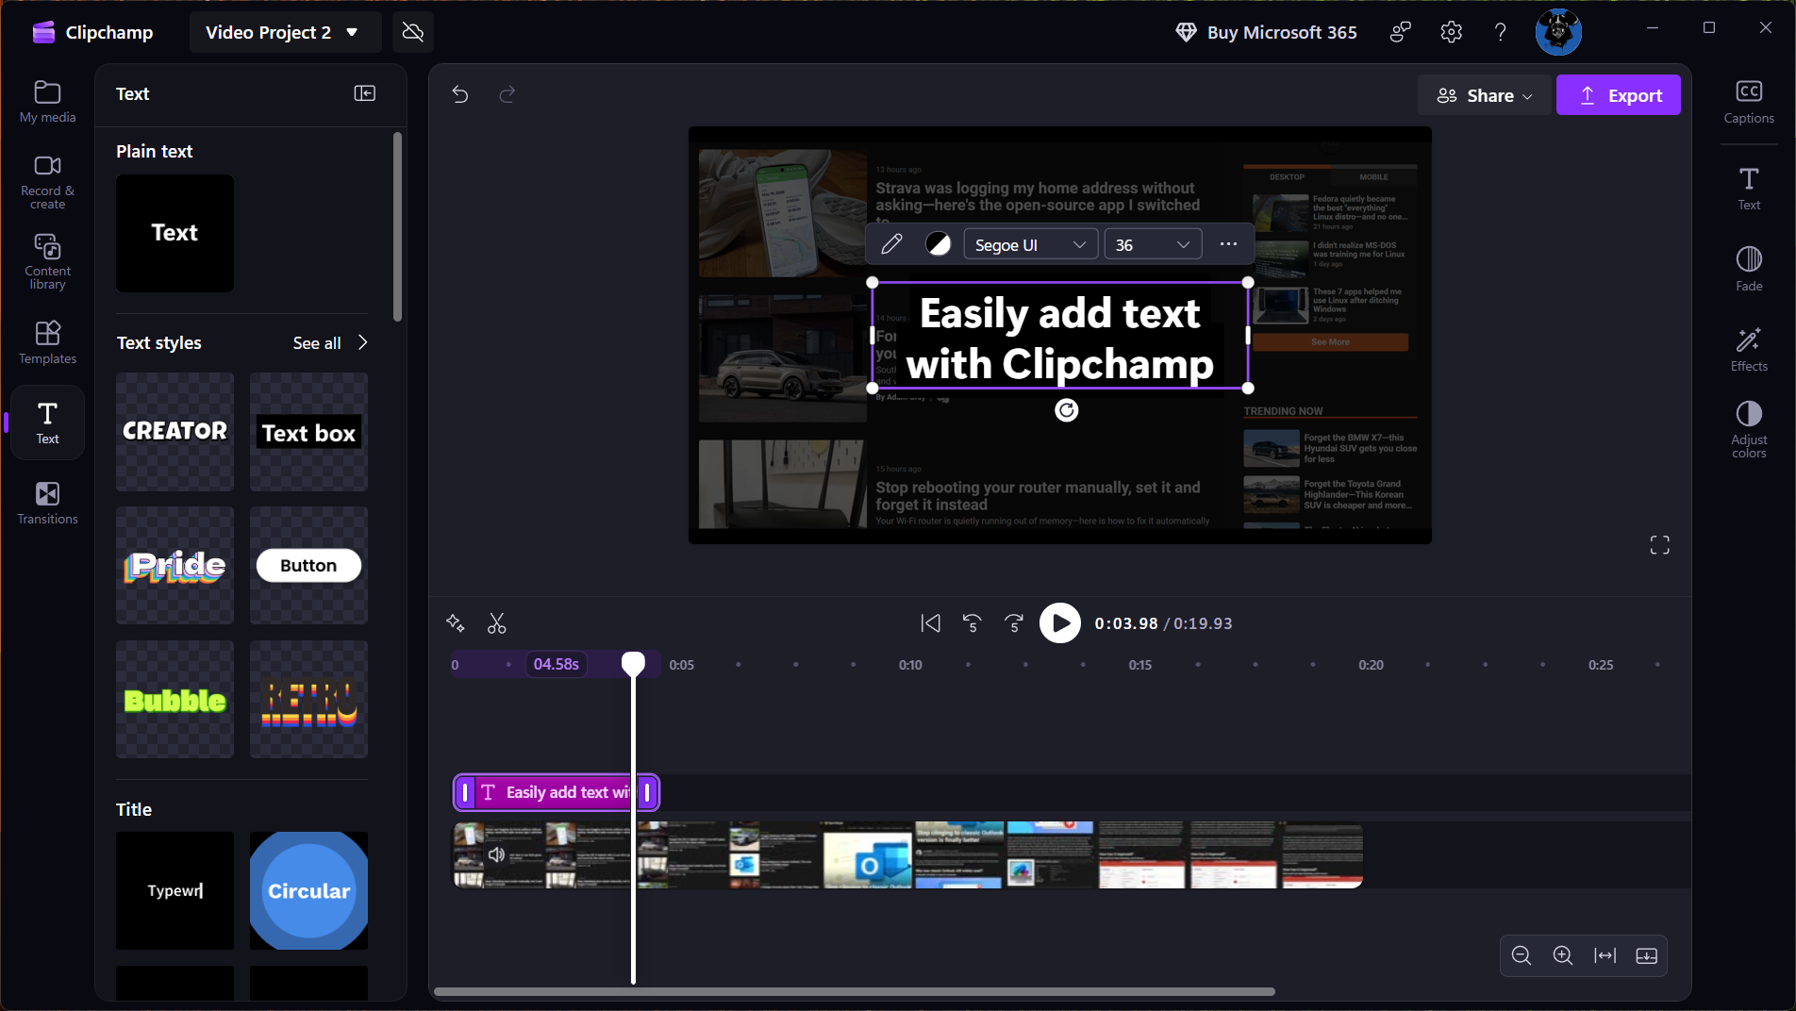Screen dimensions: 1796x1011
Task: Toggle timeline collapse icon
Action: pos(1647,955)
